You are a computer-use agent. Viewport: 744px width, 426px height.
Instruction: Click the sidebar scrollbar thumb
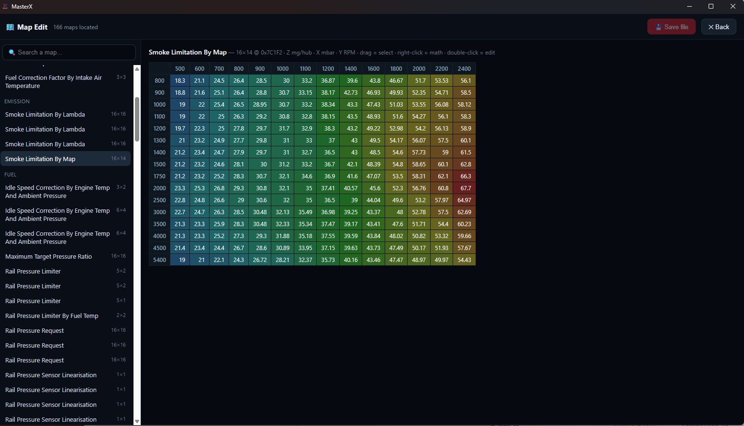tap(137, 120)
